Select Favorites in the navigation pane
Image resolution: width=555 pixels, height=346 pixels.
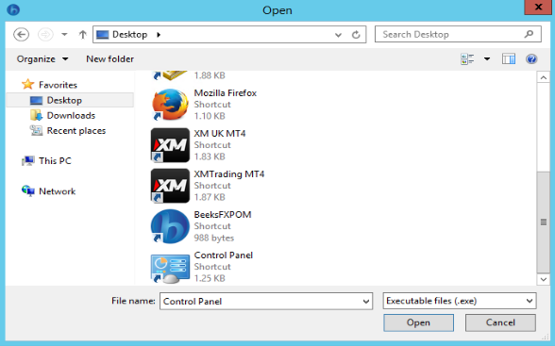coord(58,85)
